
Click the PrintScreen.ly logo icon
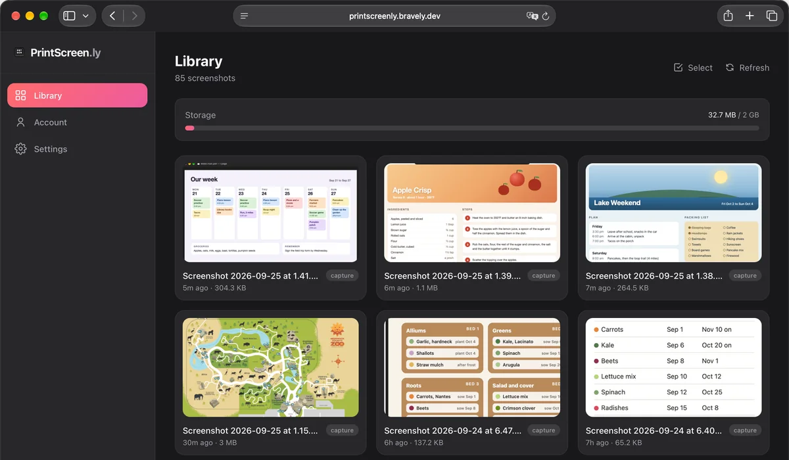[x=20, y=53]
